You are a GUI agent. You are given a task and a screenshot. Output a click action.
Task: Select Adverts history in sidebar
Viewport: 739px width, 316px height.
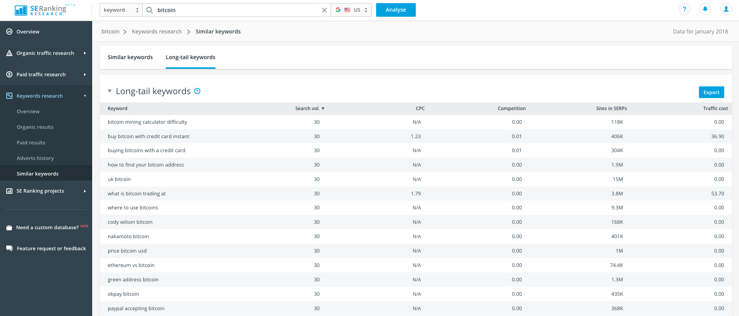(35, 158)
